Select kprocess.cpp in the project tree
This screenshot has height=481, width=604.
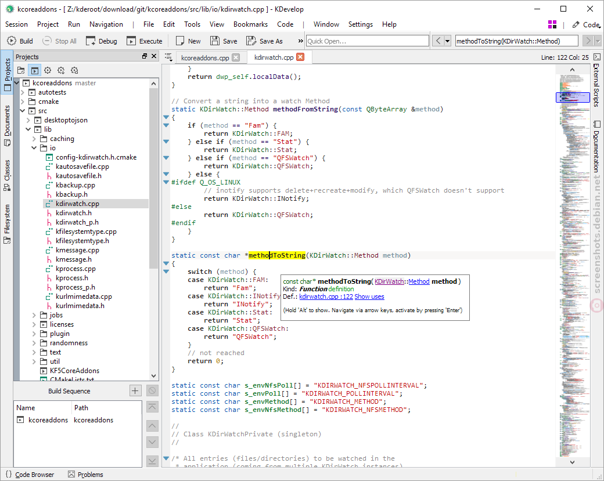pyautogui.click(x=75, y=269)
